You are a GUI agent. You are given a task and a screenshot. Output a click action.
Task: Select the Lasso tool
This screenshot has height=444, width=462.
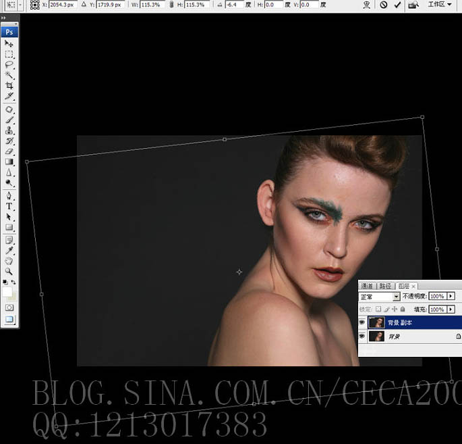point(9,65)
